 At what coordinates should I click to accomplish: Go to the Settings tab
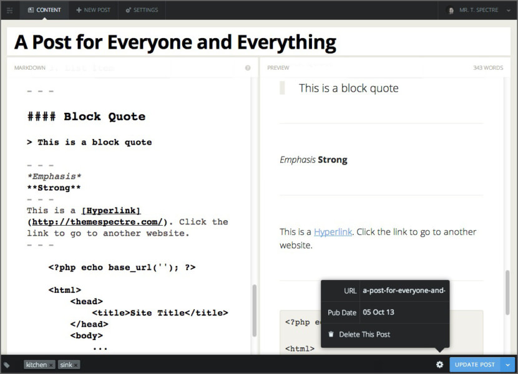pyautogui.click(x=142, y=10)
